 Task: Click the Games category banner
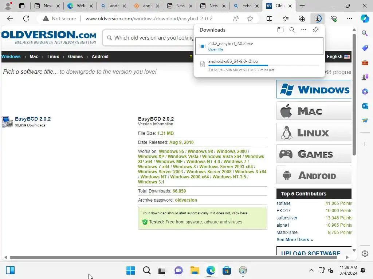314,154
